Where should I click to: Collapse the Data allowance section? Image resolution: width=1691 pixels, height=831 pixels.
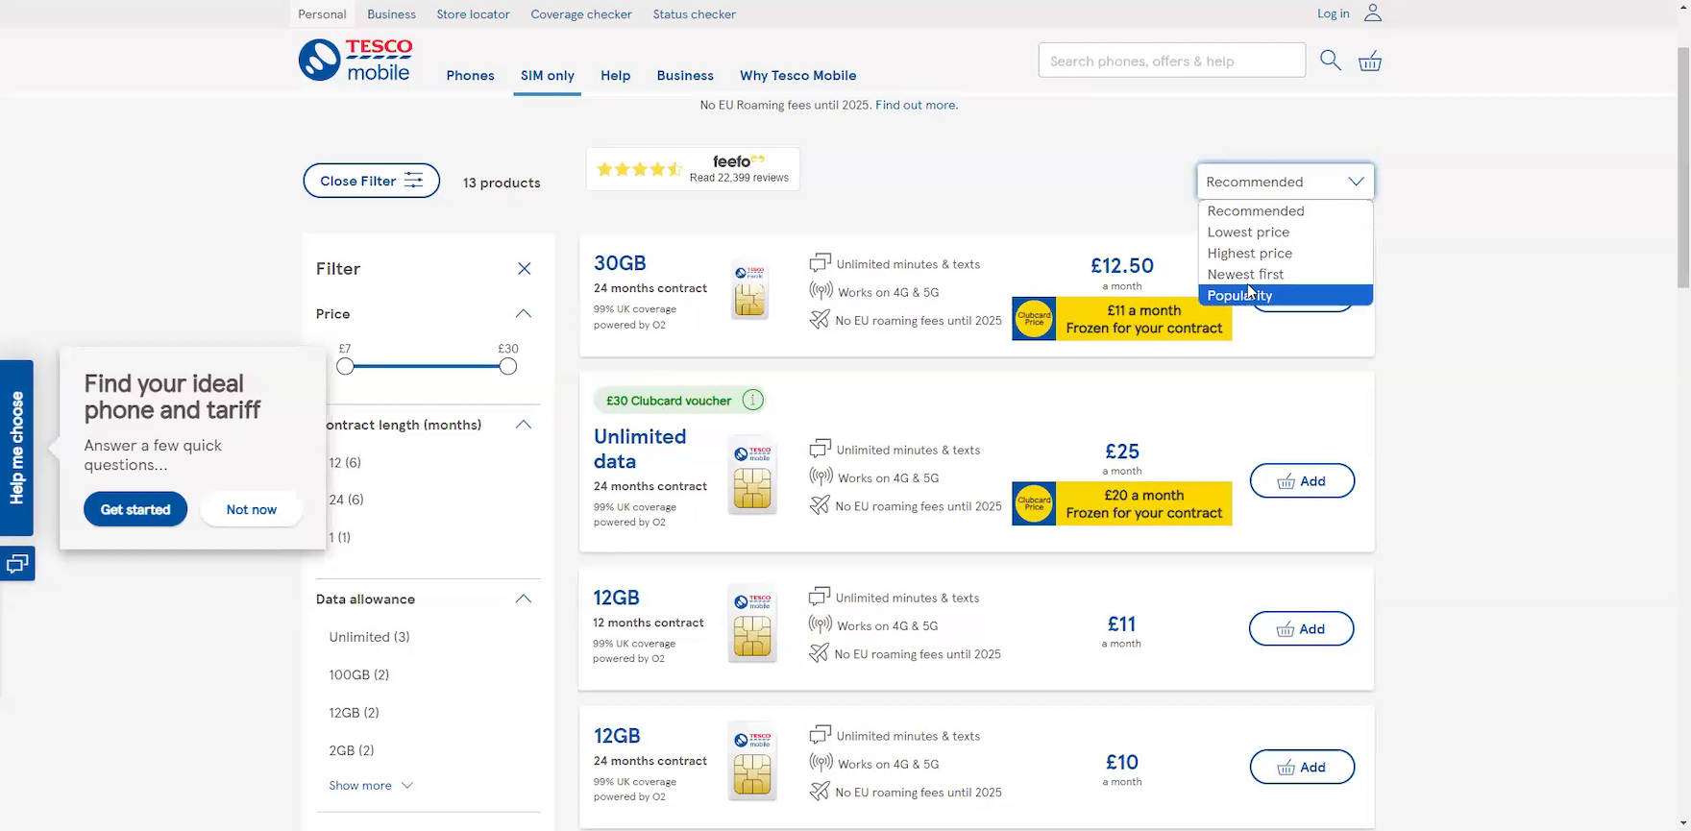[x=523, y=599]
